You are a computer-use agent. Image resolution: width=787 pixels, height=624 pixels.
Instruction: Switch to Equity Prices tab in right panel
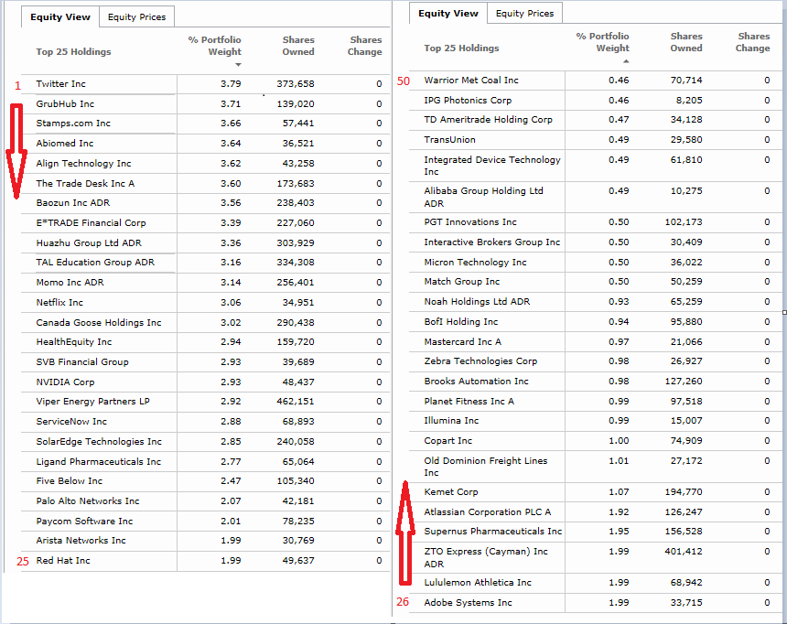pos(524,14)
